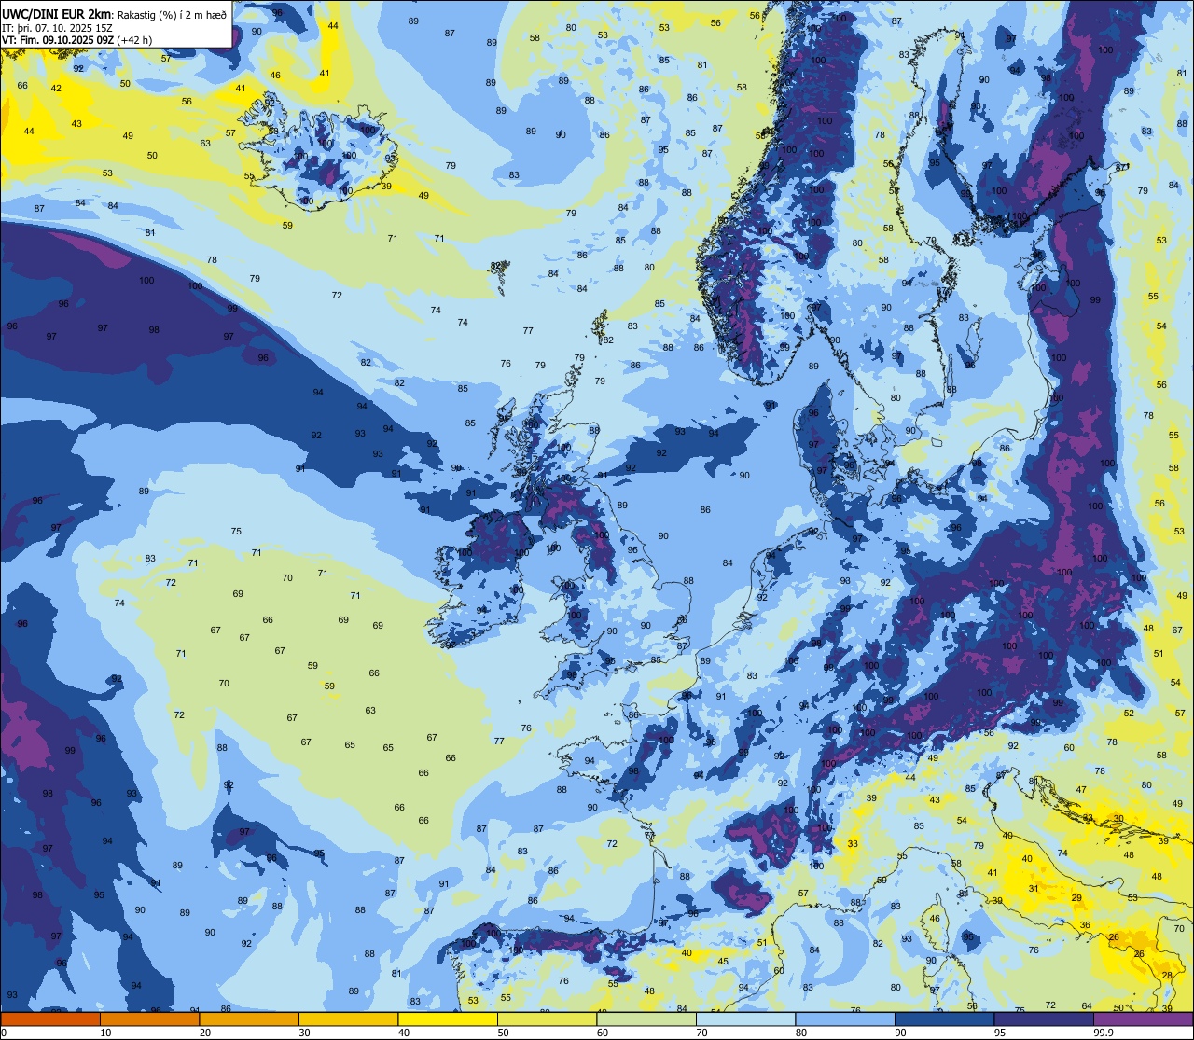Click the '10' legend tick label

click(x=105, y=1033)
